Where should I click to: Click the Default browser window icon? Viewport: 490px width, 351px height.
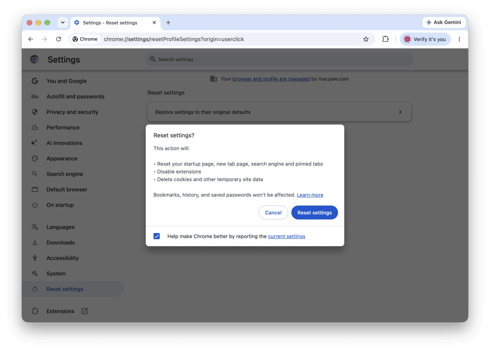tap(35, 190)
